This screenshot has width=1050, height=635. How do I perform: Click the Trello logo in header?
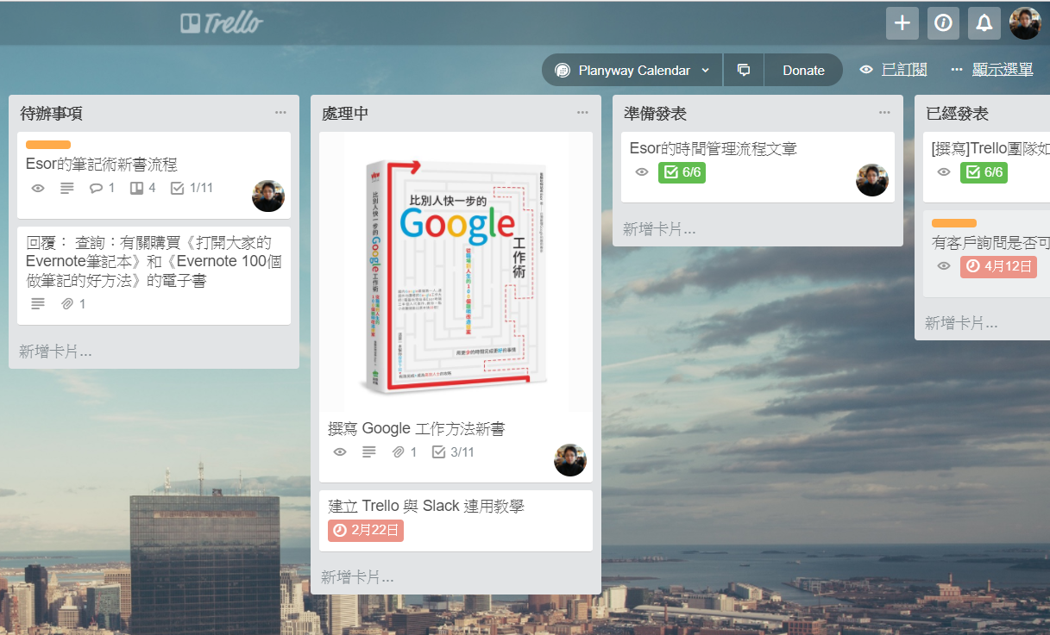point(222,23)
